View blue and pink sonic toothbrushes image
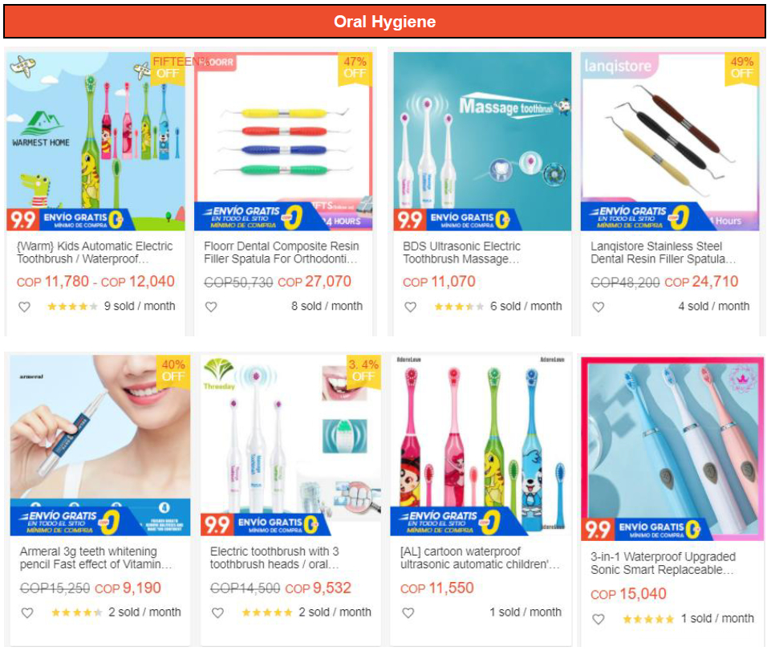The image size is (767, 655). tap(672, 449)
